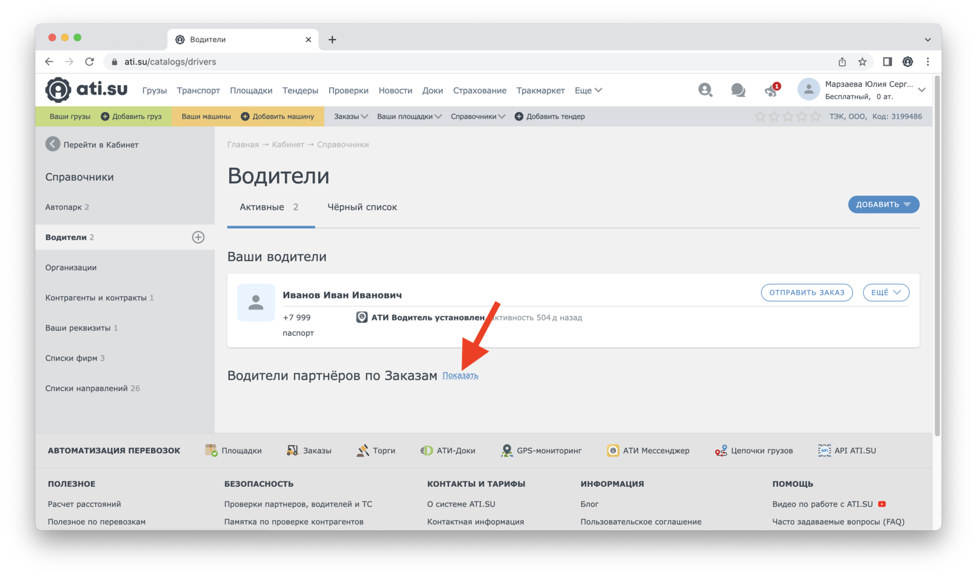Viewport: 977px width, 577px height.
Task: Expand the Заказы dropdown
Action: point(351,116)
